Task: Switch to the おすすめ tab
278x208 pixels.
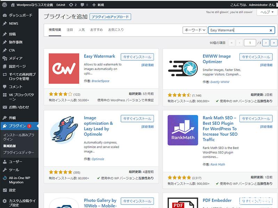Action: pyautogui.click(x=96, y=30)
